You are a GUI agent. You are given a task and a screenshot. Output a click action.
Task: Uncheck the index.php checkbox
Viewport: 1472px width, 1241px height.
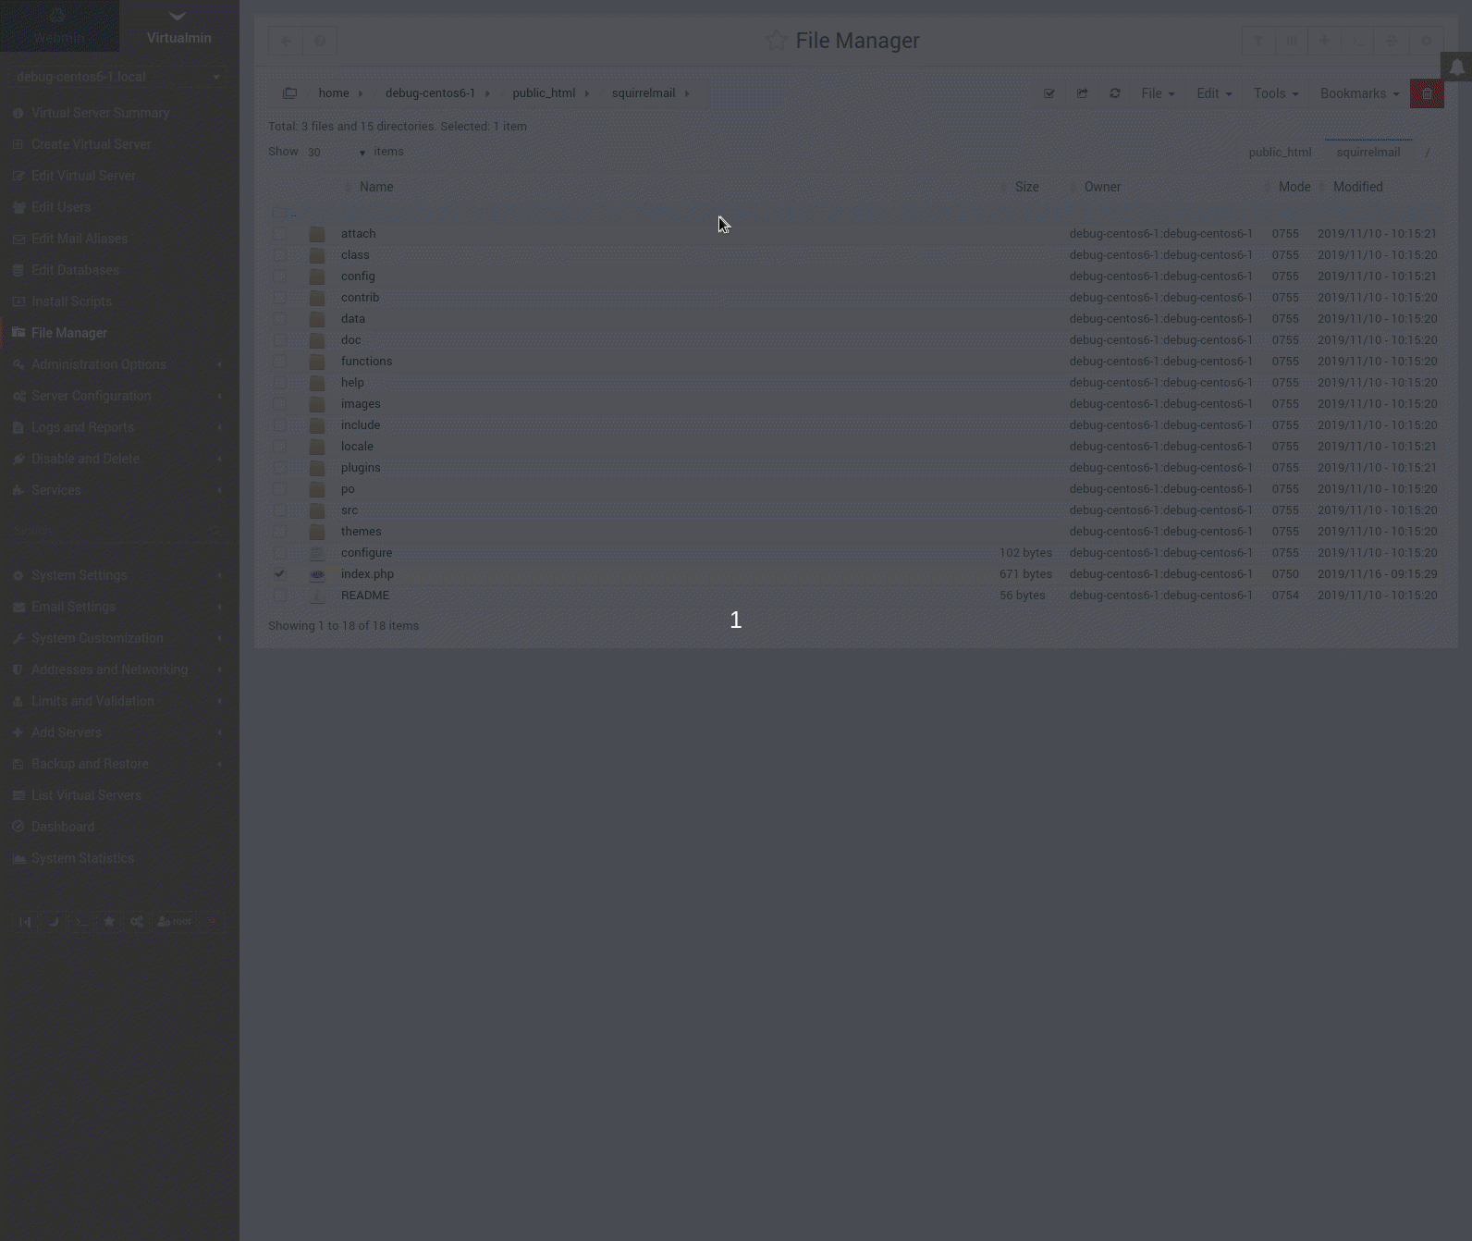[279, 574]
